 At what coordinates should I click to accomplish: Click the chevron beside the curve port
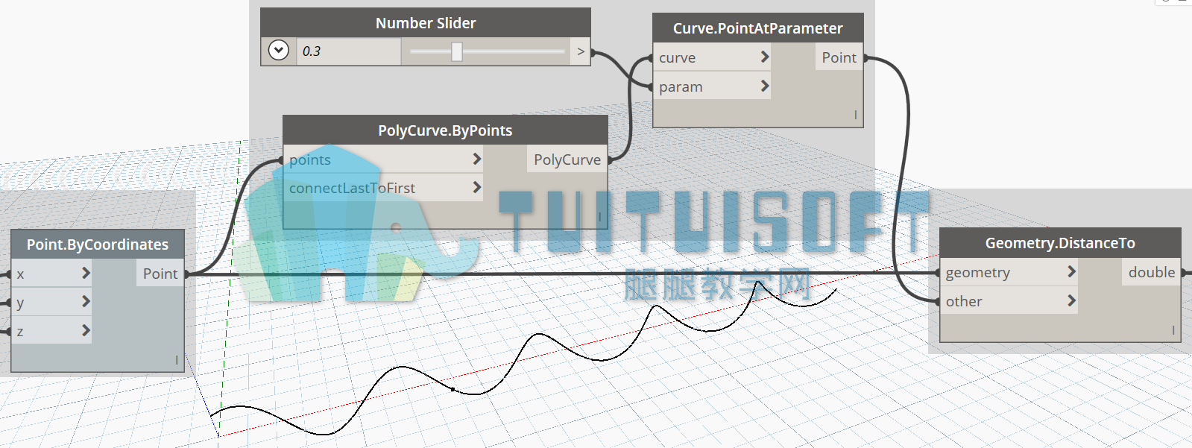click(x=764, y=57)
